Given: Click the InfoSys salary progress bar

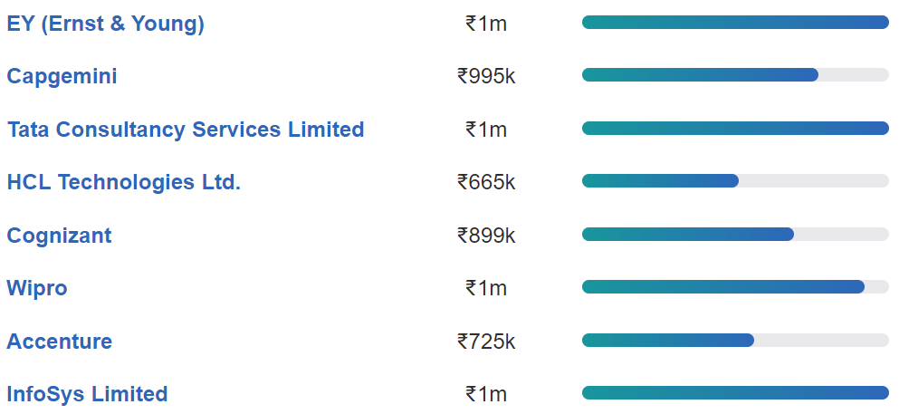Looking at the screenshot, I should pyautogui.click(x=736, y=393).
